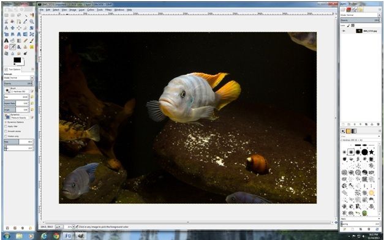
Task: Select the Paintbrush tool
Action: [32, 40]
